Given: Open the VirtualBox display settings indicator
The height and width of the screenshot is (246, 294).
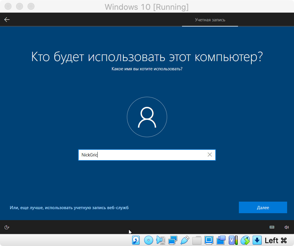Looking at the screenshot, I should (x=209, y=240).
